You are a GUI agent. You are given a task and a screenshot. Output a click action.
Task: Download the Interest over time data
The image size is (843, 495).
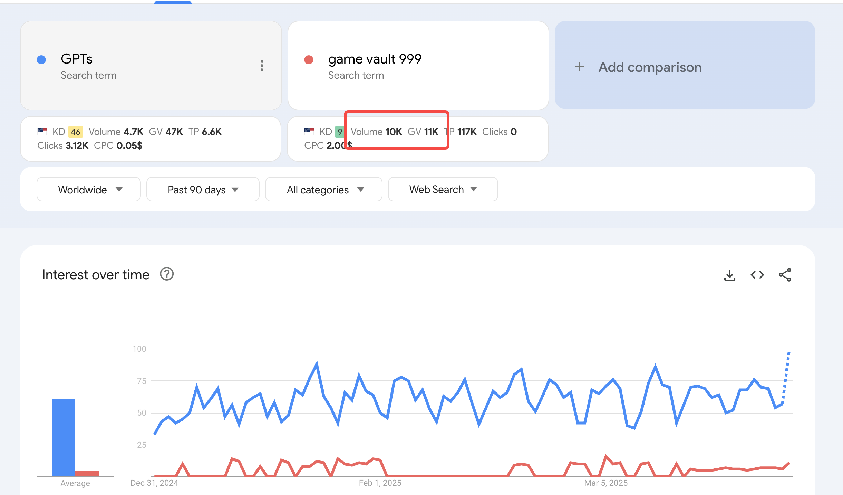point(729,275)
